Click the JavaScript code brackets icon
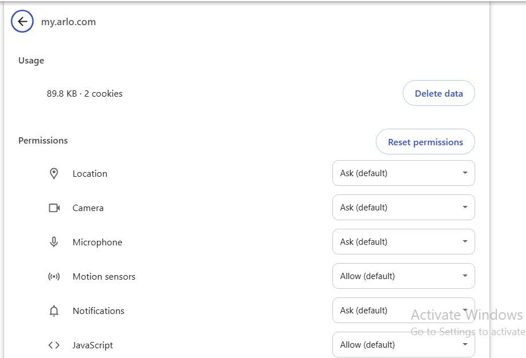 click(x=54, y=345)
